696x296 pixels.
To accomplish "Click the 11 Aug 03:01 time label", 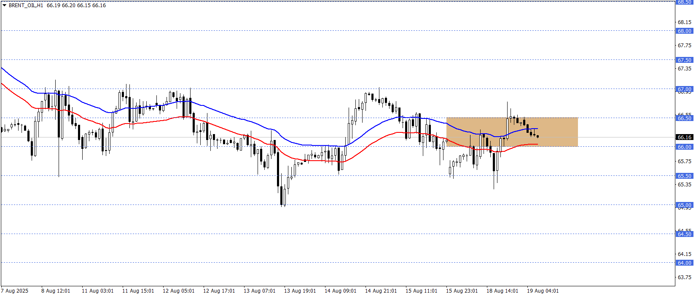I will pos(97,291).
